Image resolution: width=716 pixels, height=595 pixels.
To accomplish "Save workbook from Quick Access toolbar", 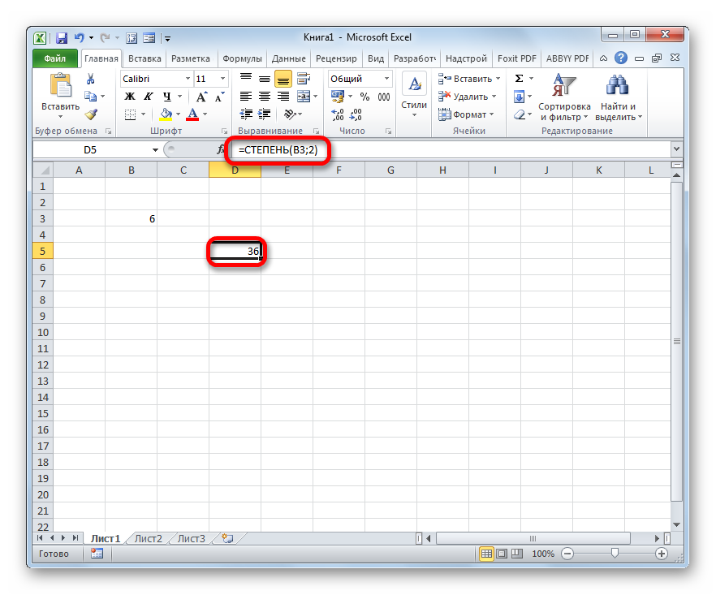I will (x=62, y=37).
